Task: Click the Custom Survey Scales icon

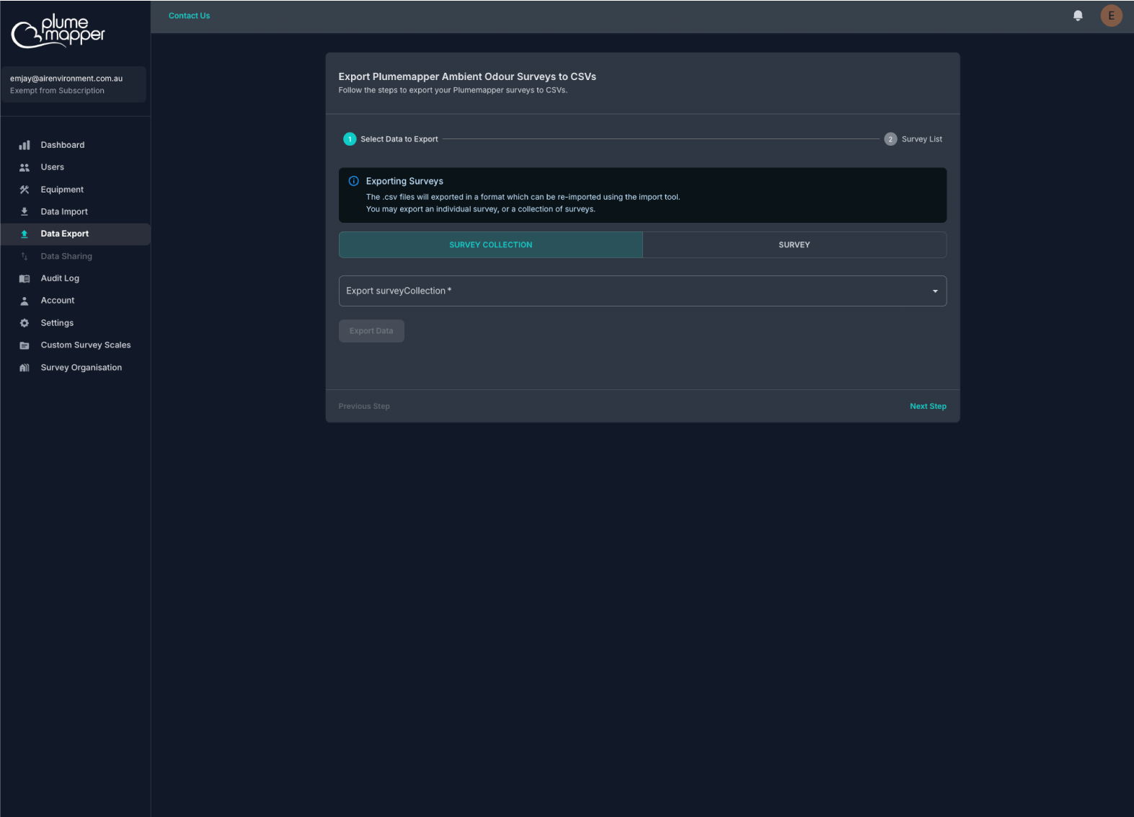Action: coord(25,345)
